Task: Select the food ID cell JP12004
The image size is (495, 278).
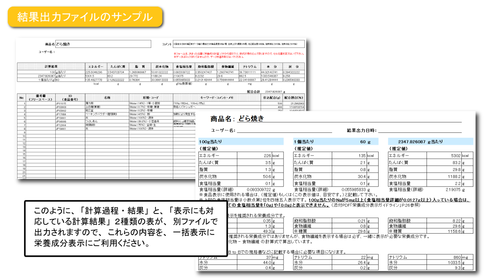Action: coord(70,125)
